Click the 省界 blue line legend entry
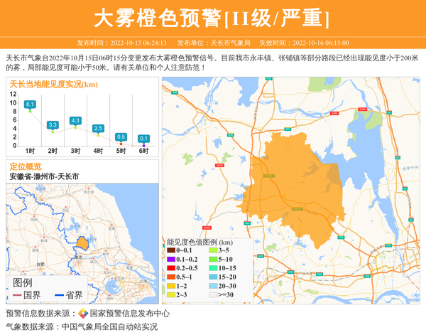 tap(68, 295)
